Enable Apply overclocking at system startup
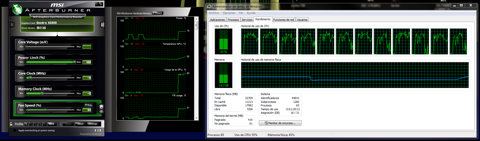This screenshot has width=480, height=141. pyautogui.click(x=14, y=131)
